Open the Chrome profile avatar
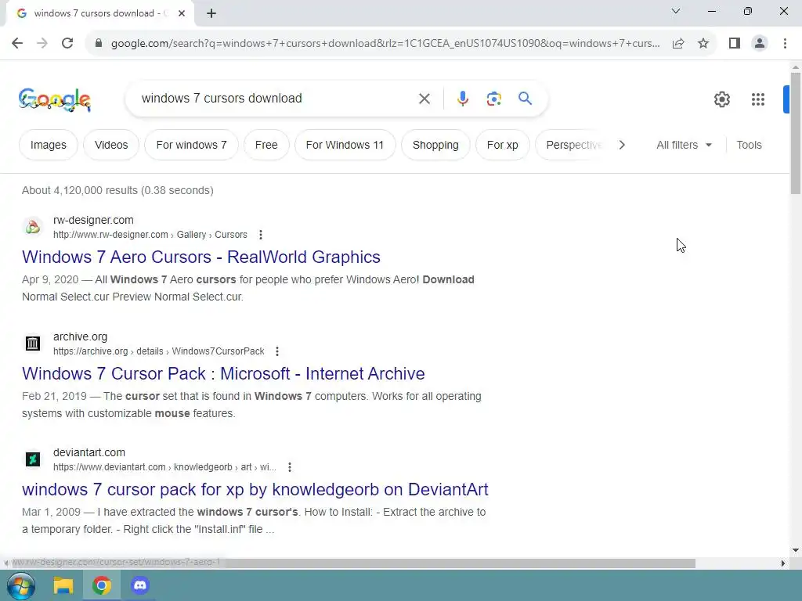 click(x=760, y=43)
